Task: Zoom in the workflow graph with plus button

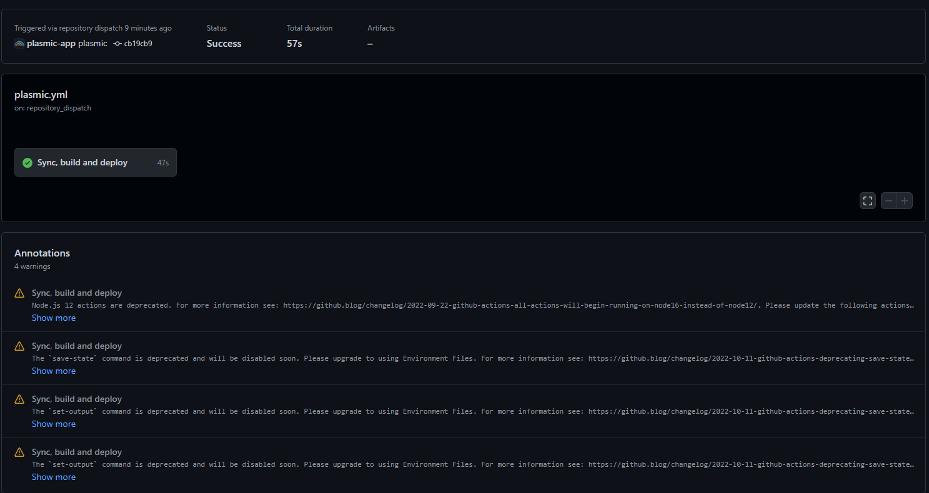Action: pos(905,201)
